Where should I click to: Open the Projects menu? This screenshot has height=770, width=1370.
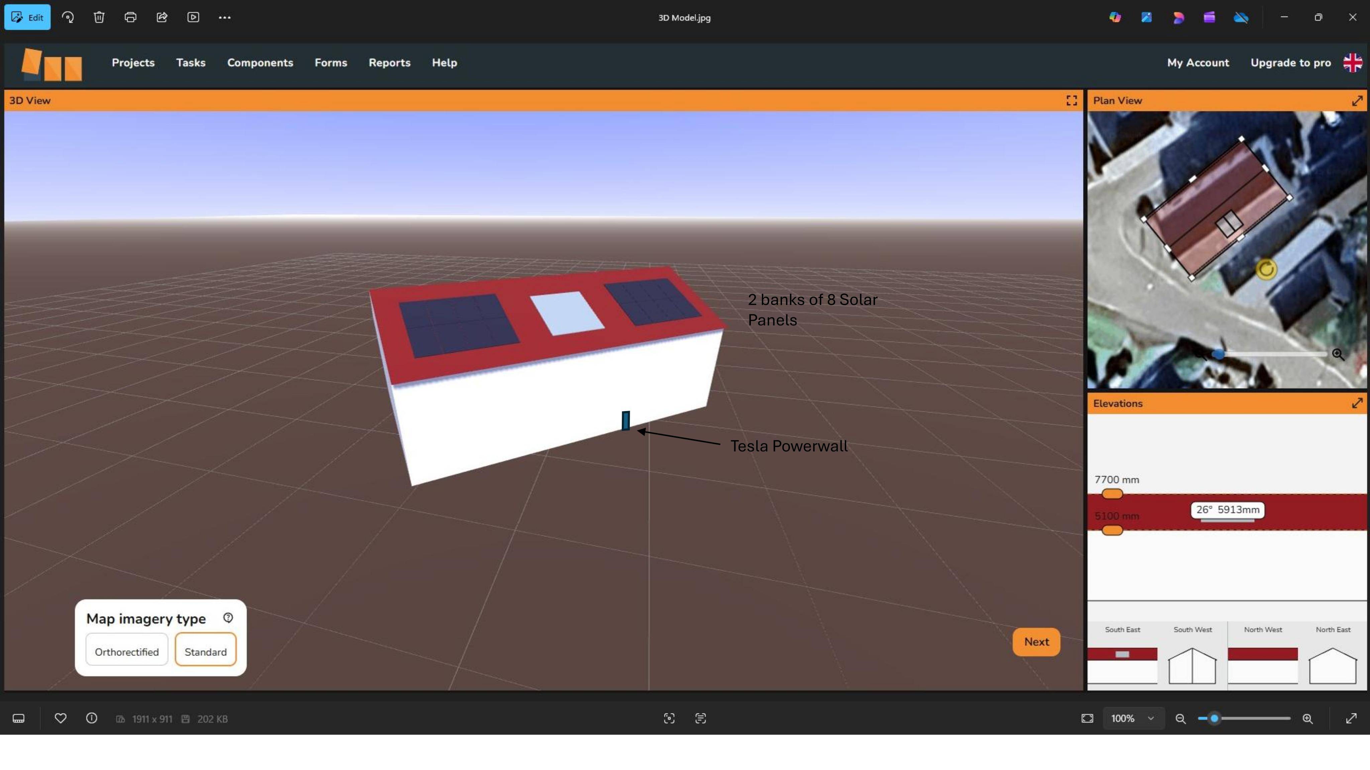coord(133,63)
